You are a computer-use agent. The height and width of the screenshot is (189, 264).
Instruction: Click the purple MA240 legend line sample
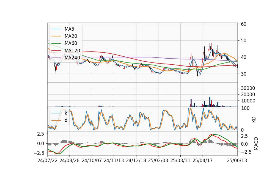click(56, 58)
